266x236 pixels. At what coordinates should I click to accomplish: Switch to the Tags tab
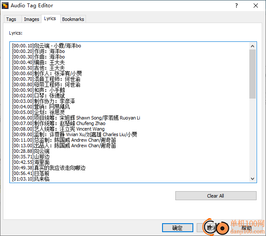point(11,19)
